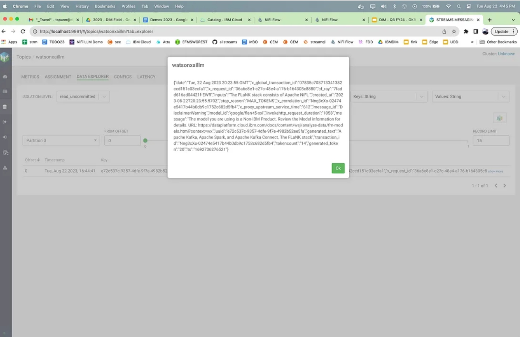Open the Chrome extensions puzzle icon

(x=466, y=32)
